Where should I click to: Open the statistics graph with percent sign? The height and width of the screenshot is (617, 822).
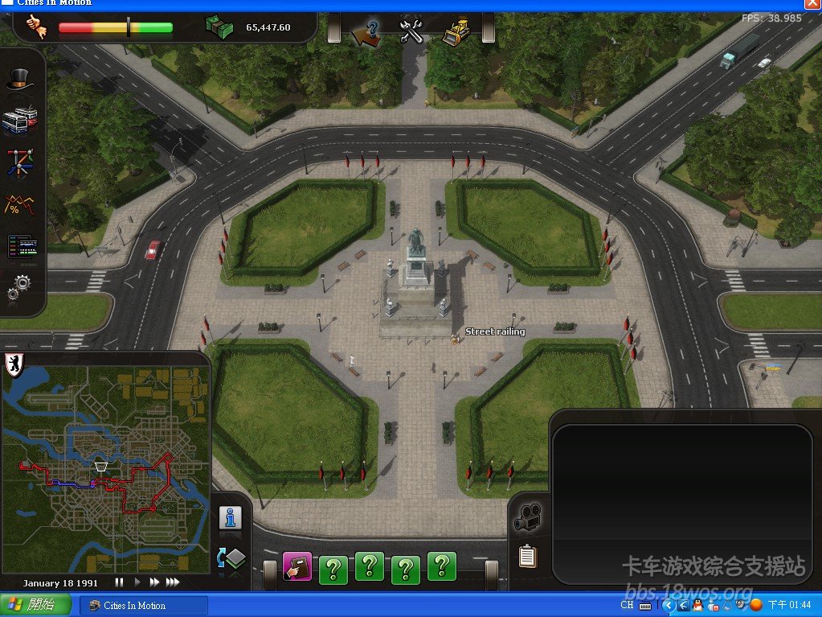point(18,204)
